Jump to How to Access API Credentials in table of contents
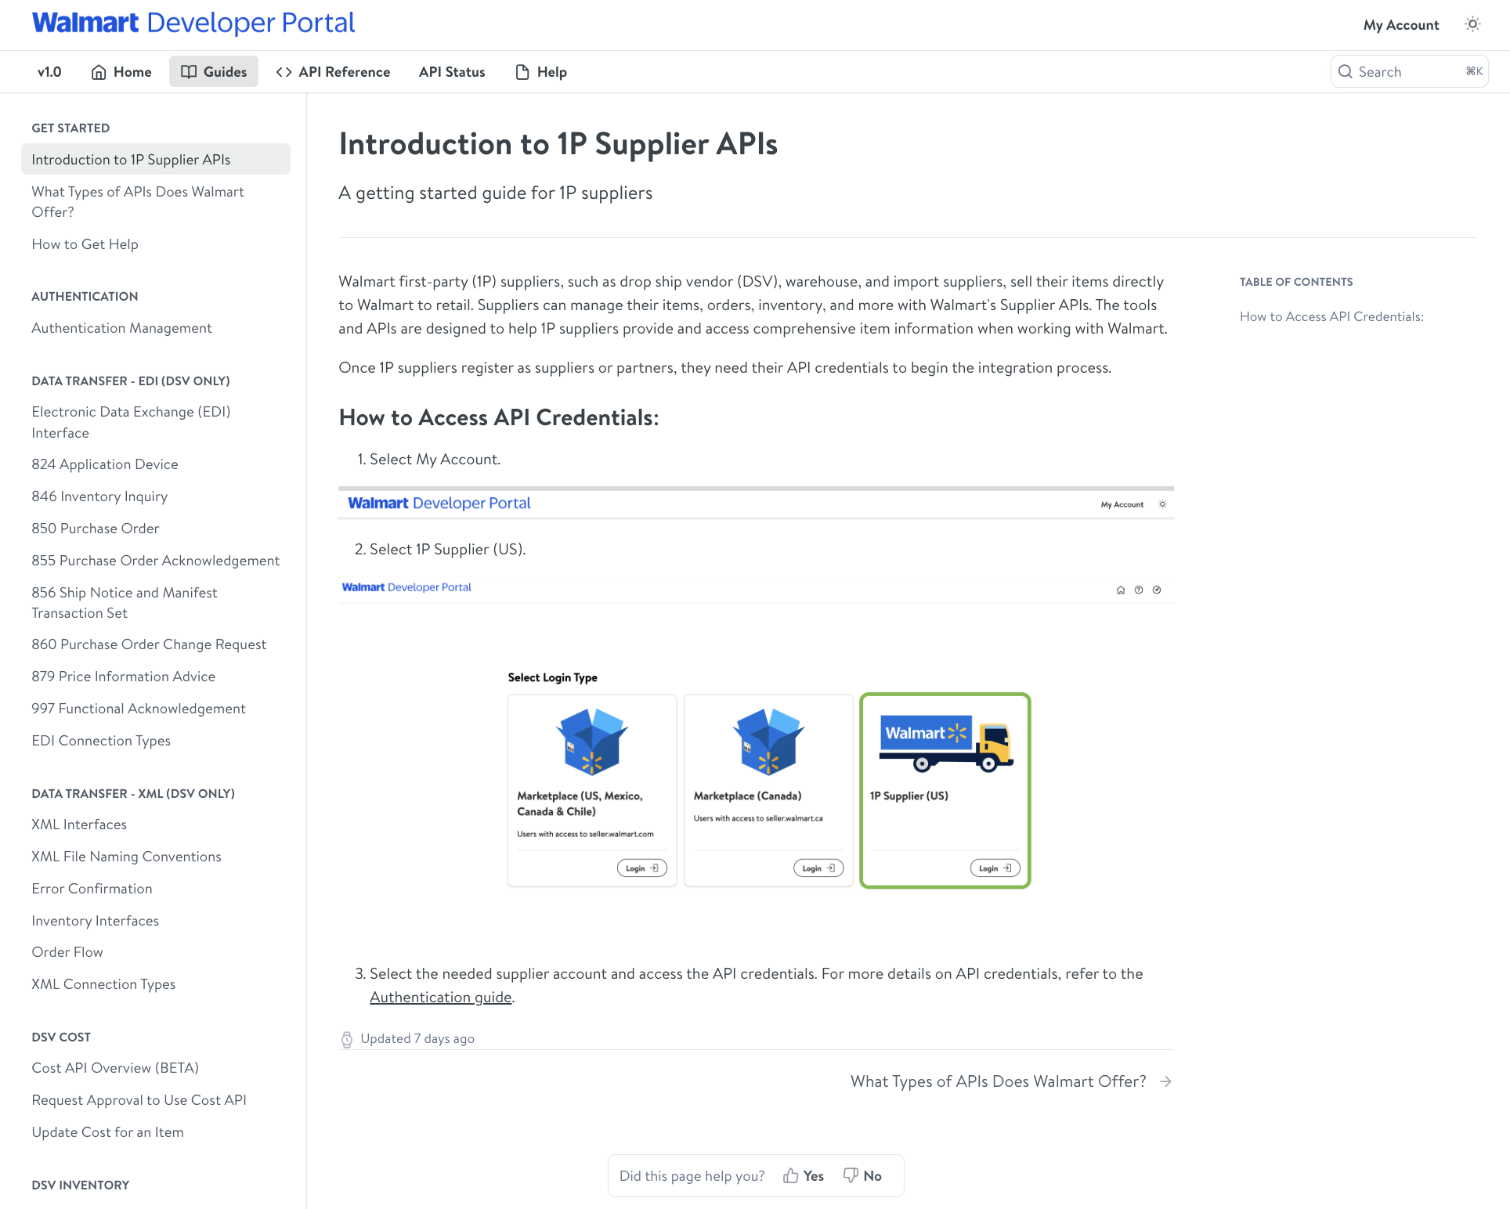 1331,316
